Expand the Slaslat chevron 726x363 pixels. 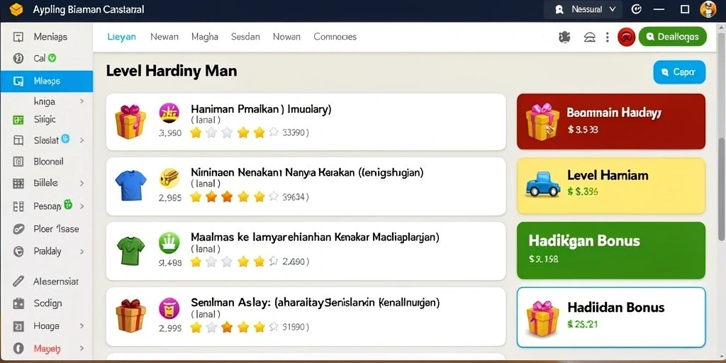click(x=82, y=140)
